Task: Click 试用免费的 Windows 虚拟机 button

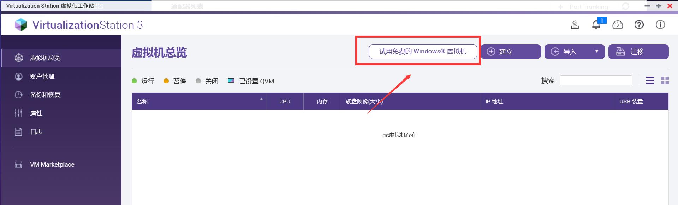Action: pos(423,52)
